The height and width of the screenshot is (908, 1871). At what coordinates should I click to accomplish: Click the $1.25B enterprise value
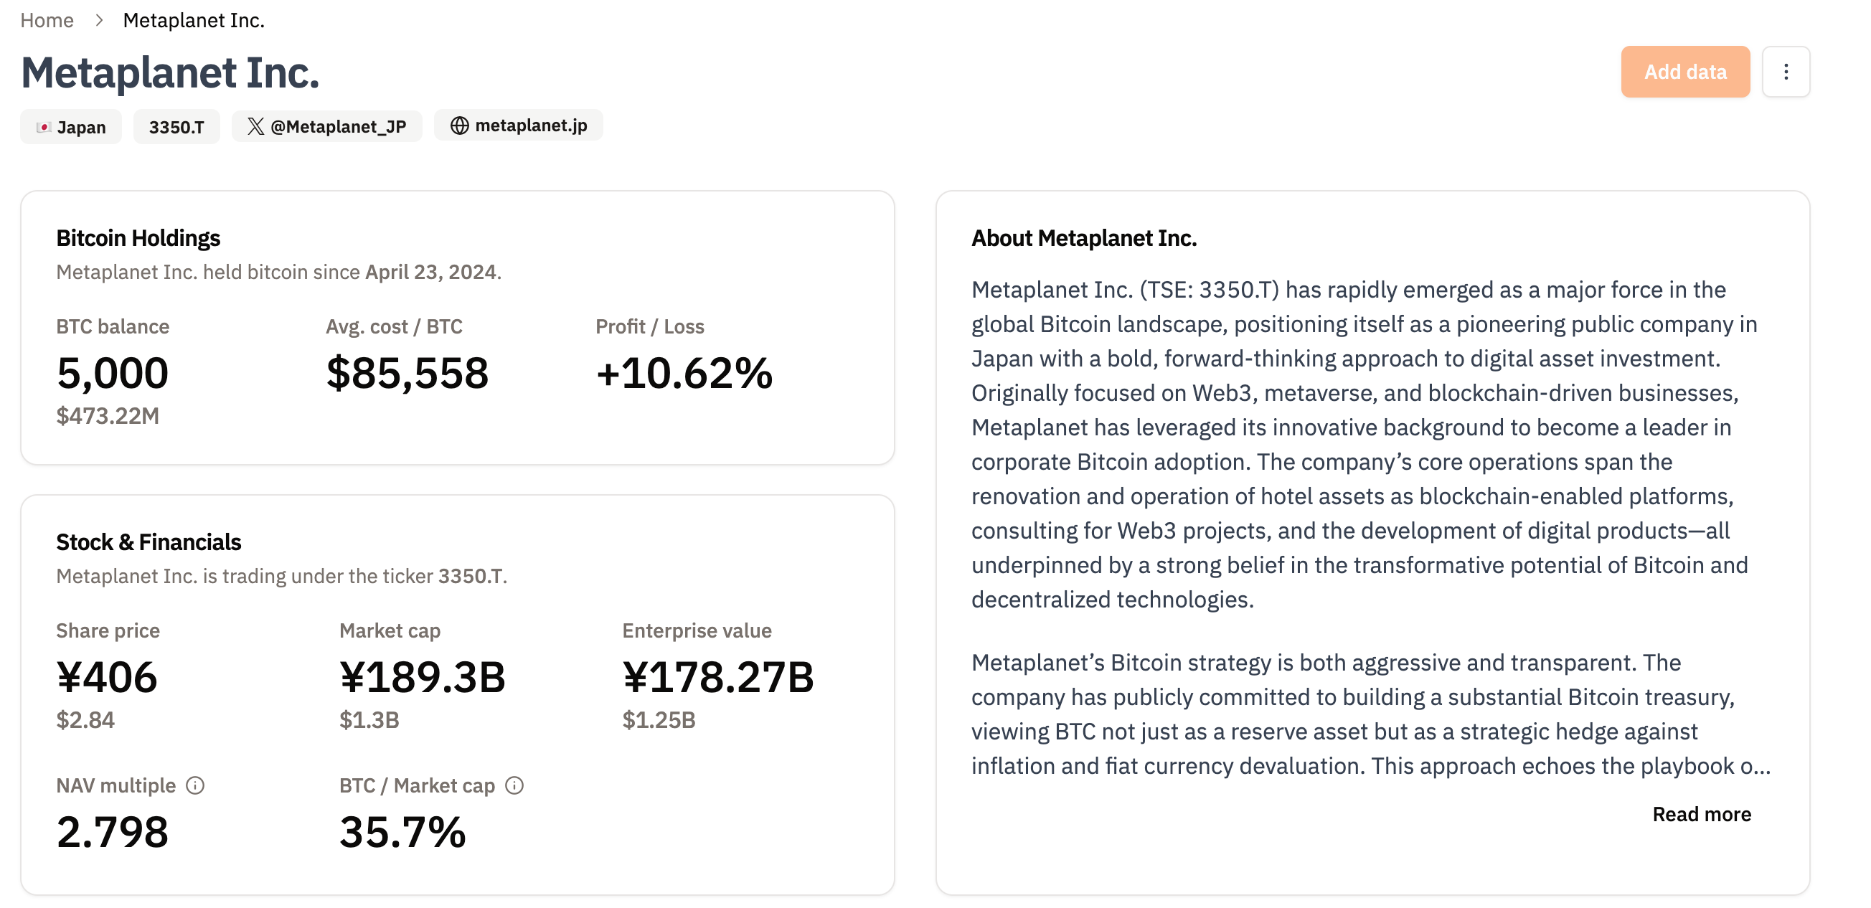(x=659, y=720)
